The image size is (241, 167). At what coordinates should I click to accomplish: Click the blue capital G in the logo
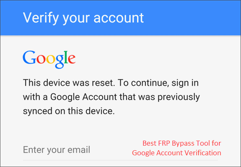click(x=29, y=57)
